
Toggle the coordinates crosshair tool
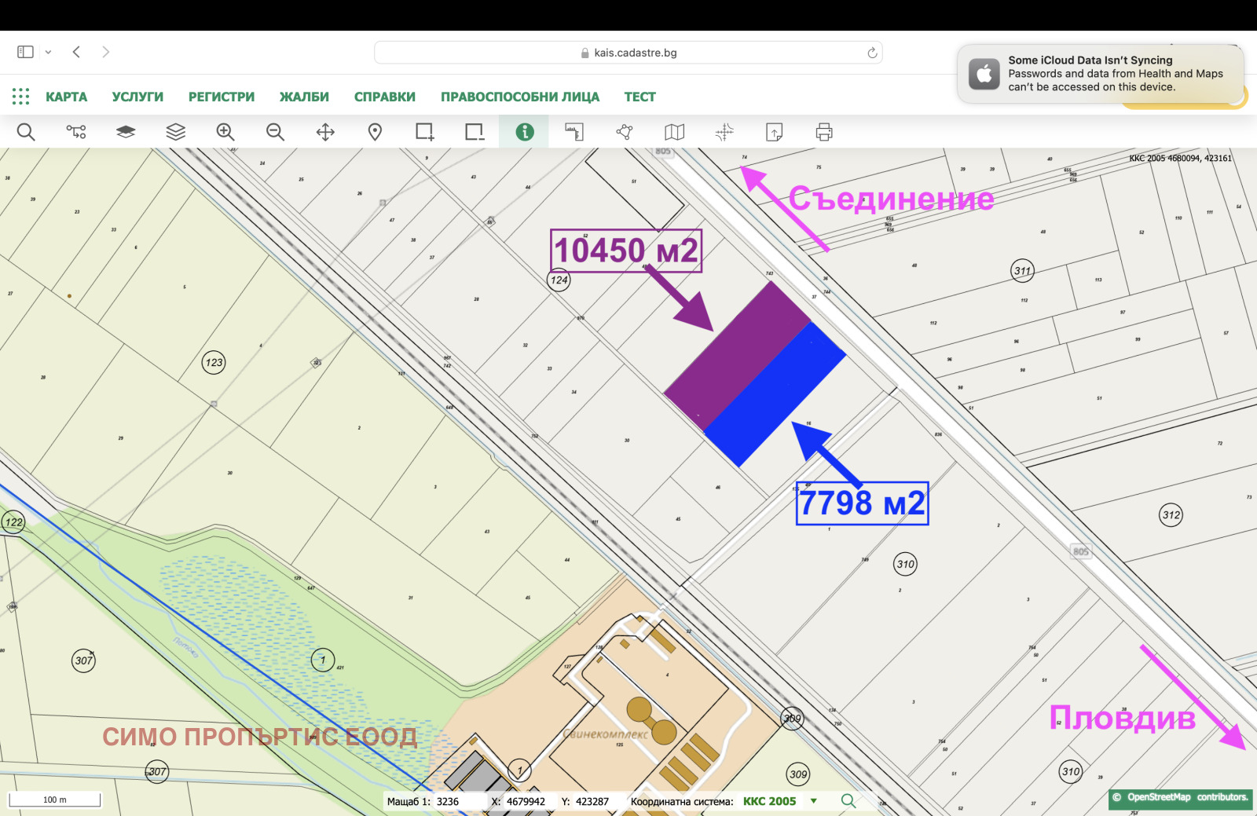tap(724, 132)
